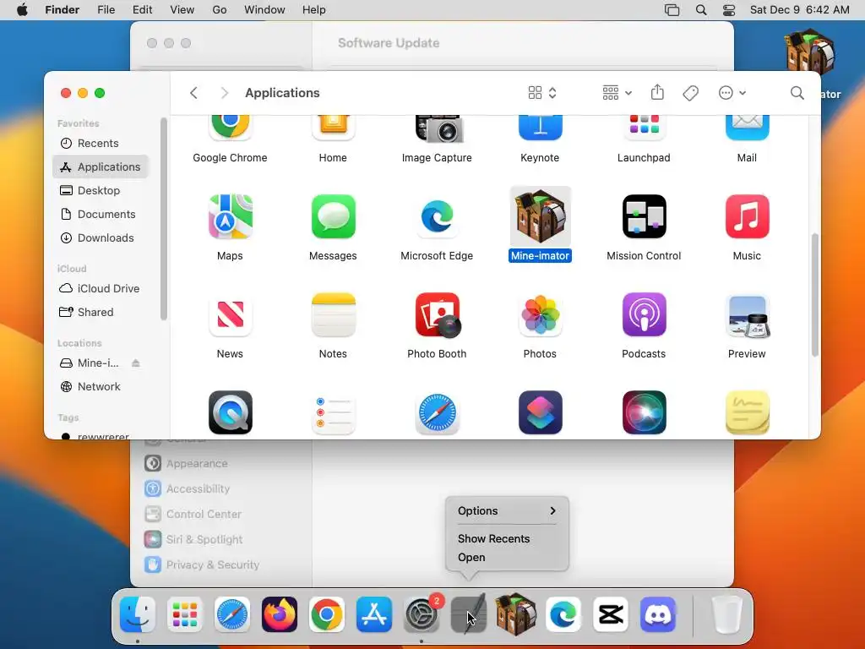Click the Finder search magnifier icon

tap(797, 93)
